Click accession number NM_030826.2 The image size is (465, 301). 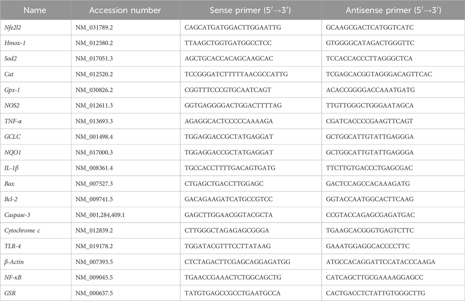[95, 90]
